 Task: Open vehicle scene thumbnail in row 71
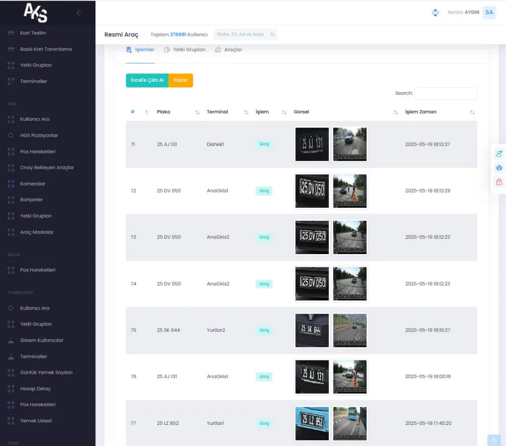click(x=350, y=144)
